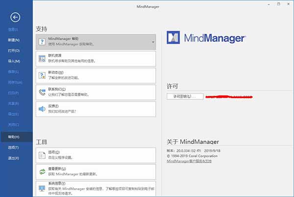Open the 联机资源 online resources icon
The width and height of the screenshot is (294, 197).
click(42, 59)
